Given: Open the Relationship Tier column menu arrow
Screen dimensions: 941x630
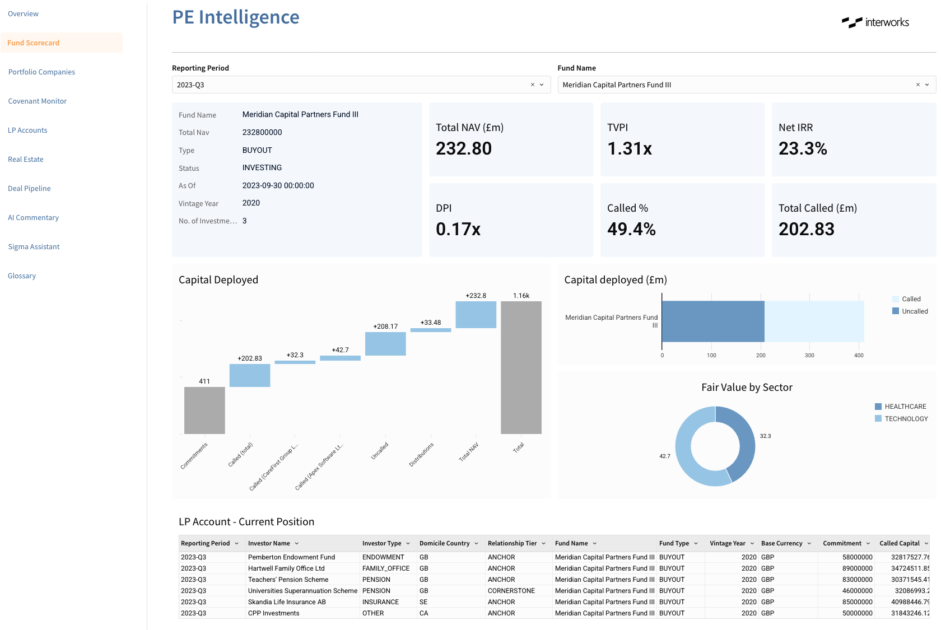Looking at the screenshot, I should pyautogui.click(x=544, y=543).
